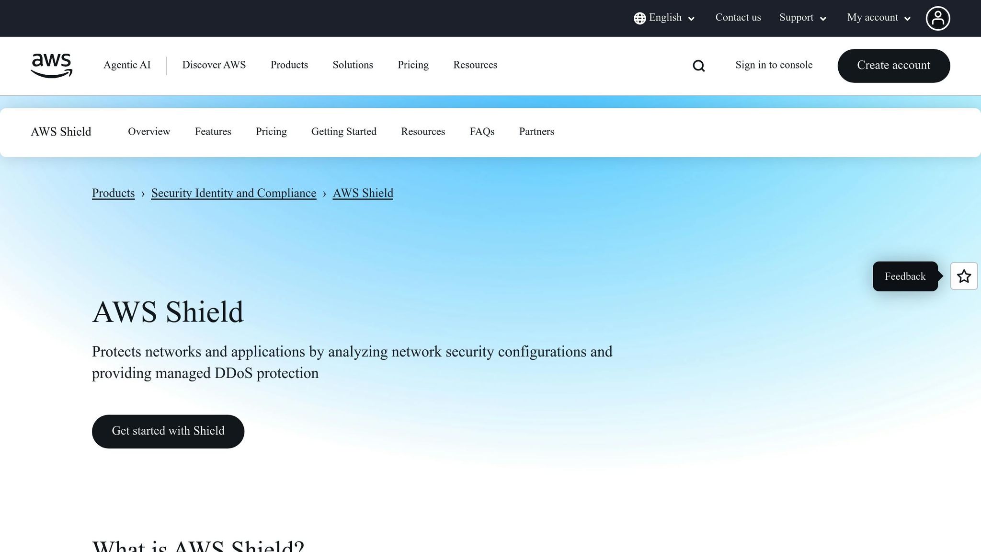Click the AWS Shield subnav title
Screen dimensions: 981x552
(x=61, y=132)
